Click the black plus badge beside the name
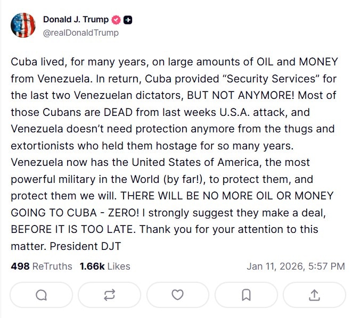This screenshot has height=318, width=352. tap(128, 20)
